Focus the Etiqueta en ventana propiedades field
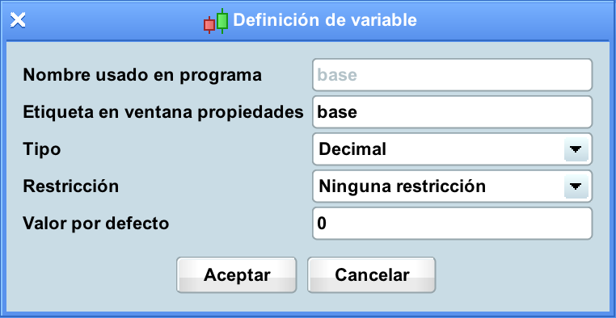The width and height of the screenshot is (616, 318). pos(452,112)
